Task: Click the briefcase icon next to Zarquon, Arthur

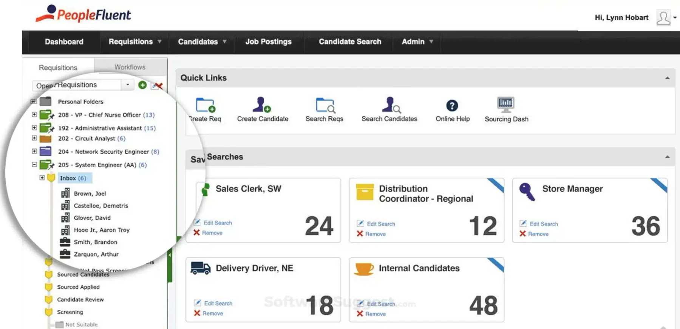Action: 65,254
